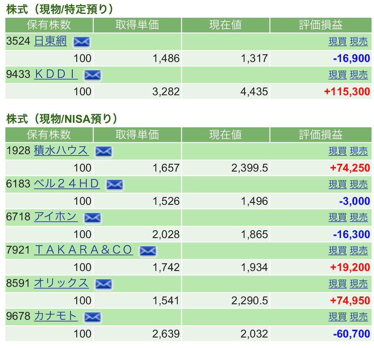The image size is (374, 348).
Task: Click the 日東網 loss value -16,900
Action: tap(352, 58)
